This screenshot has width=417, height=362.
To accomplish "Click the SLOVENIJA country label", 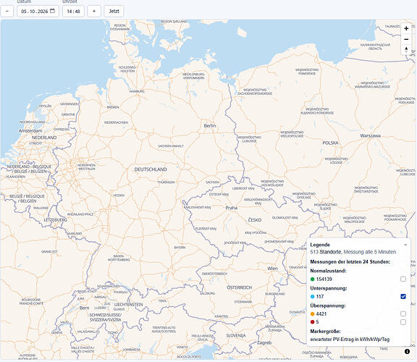I will (x=236, y=336).
